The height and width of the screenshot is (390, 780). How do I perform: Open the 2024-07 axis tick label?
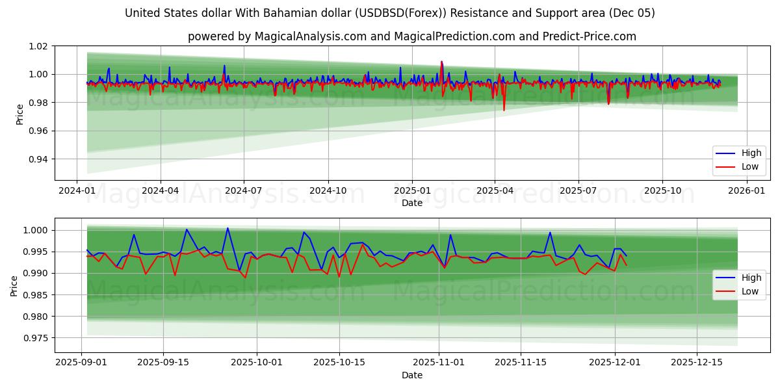(244, 190)
